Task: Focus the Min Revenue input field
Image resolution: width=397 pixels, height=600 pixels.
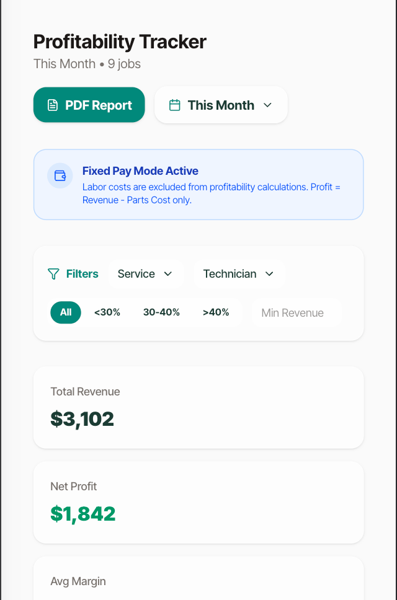Action: (297, 312)
